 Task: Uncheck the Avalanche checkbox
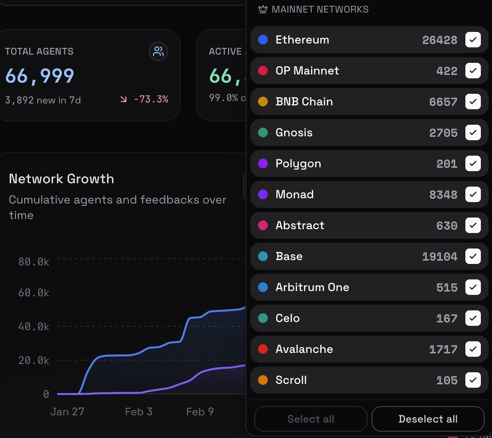pyautogui.click(x=473, y=349)
